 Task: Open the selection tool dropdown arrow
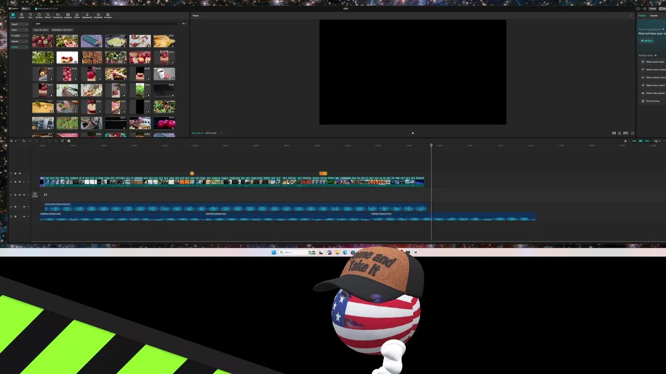click(16, 141)
